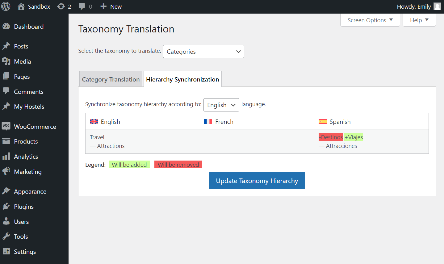Click the English UK flag icon

coord(94,122)
